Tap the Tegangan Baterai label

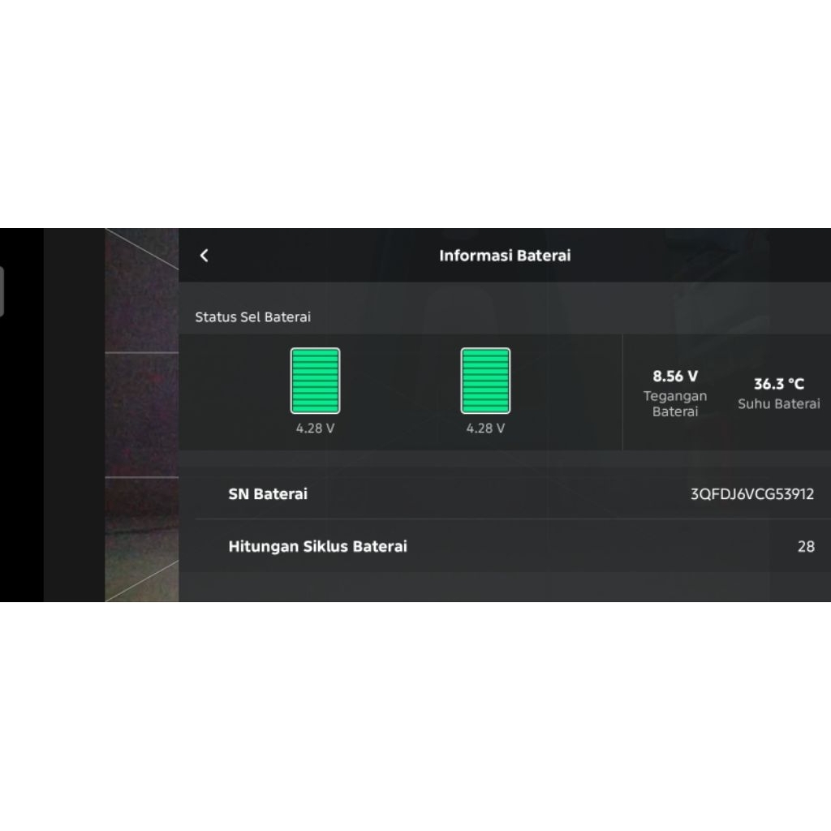click(x=675, y=404)
